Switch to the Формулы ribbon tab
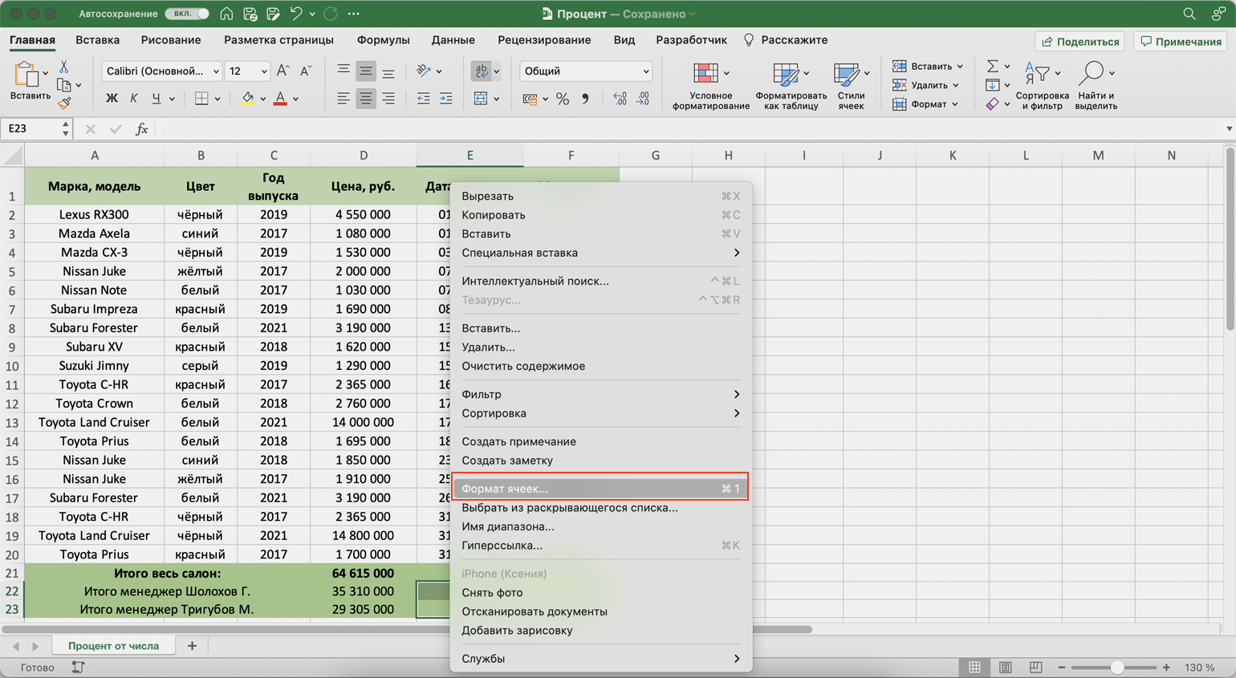The image size is (1236, 678). 383,40
